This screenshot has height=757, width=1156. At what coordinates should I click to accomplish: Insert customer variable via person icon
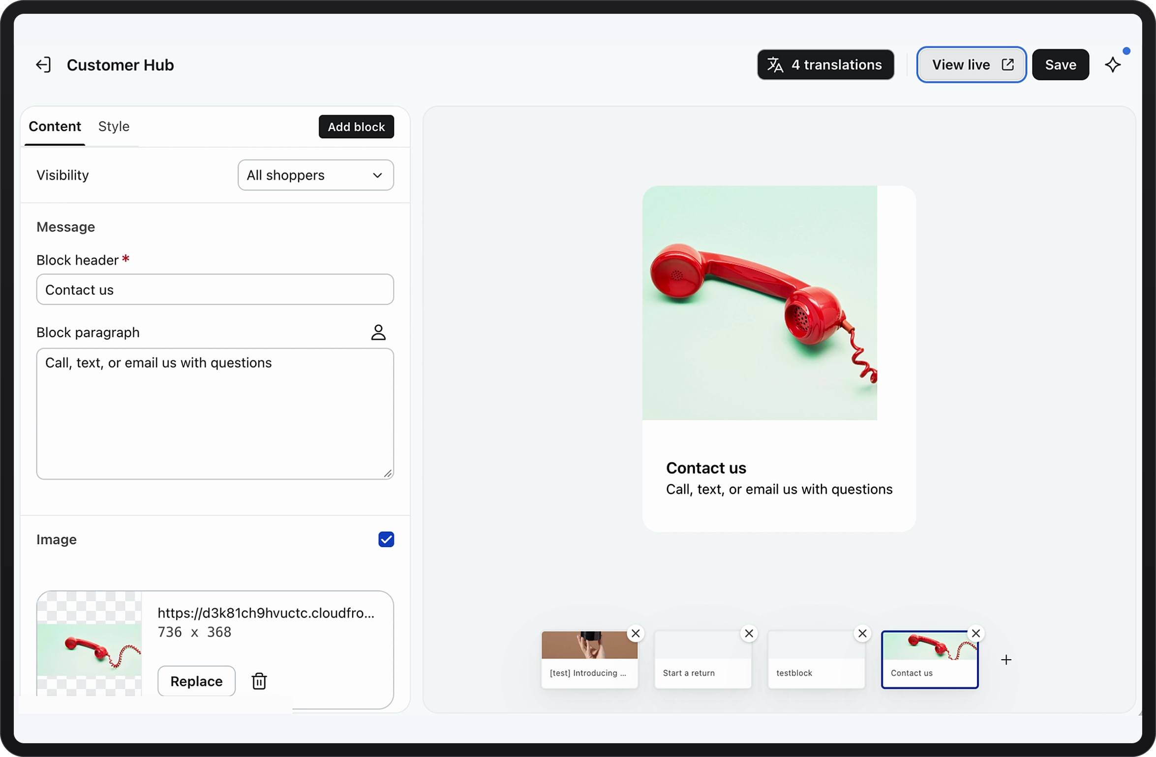(x=378, y=332)
